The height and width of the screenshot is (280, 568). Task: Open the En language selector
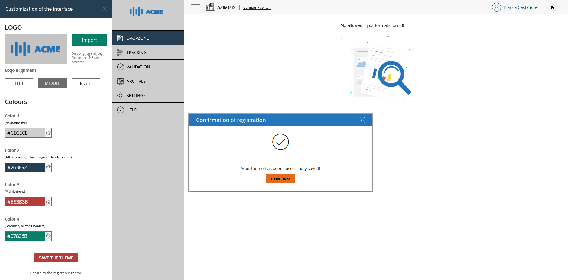553,7
